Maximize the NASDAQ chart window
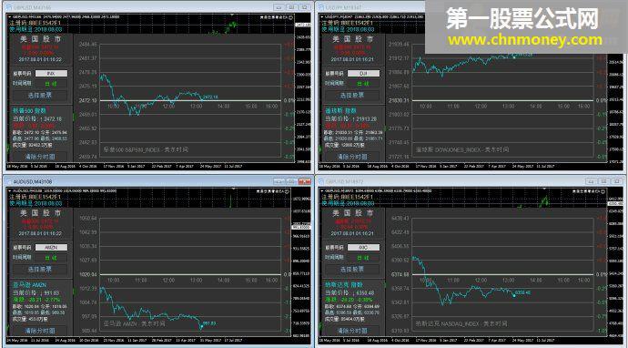This screenshot has height=348, width=628. click(x=604, y=181)
